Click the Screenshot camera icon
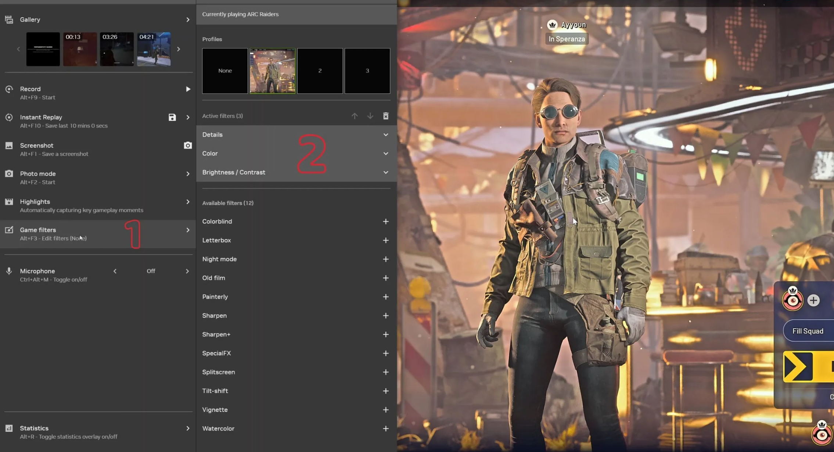 click(187, 146)
